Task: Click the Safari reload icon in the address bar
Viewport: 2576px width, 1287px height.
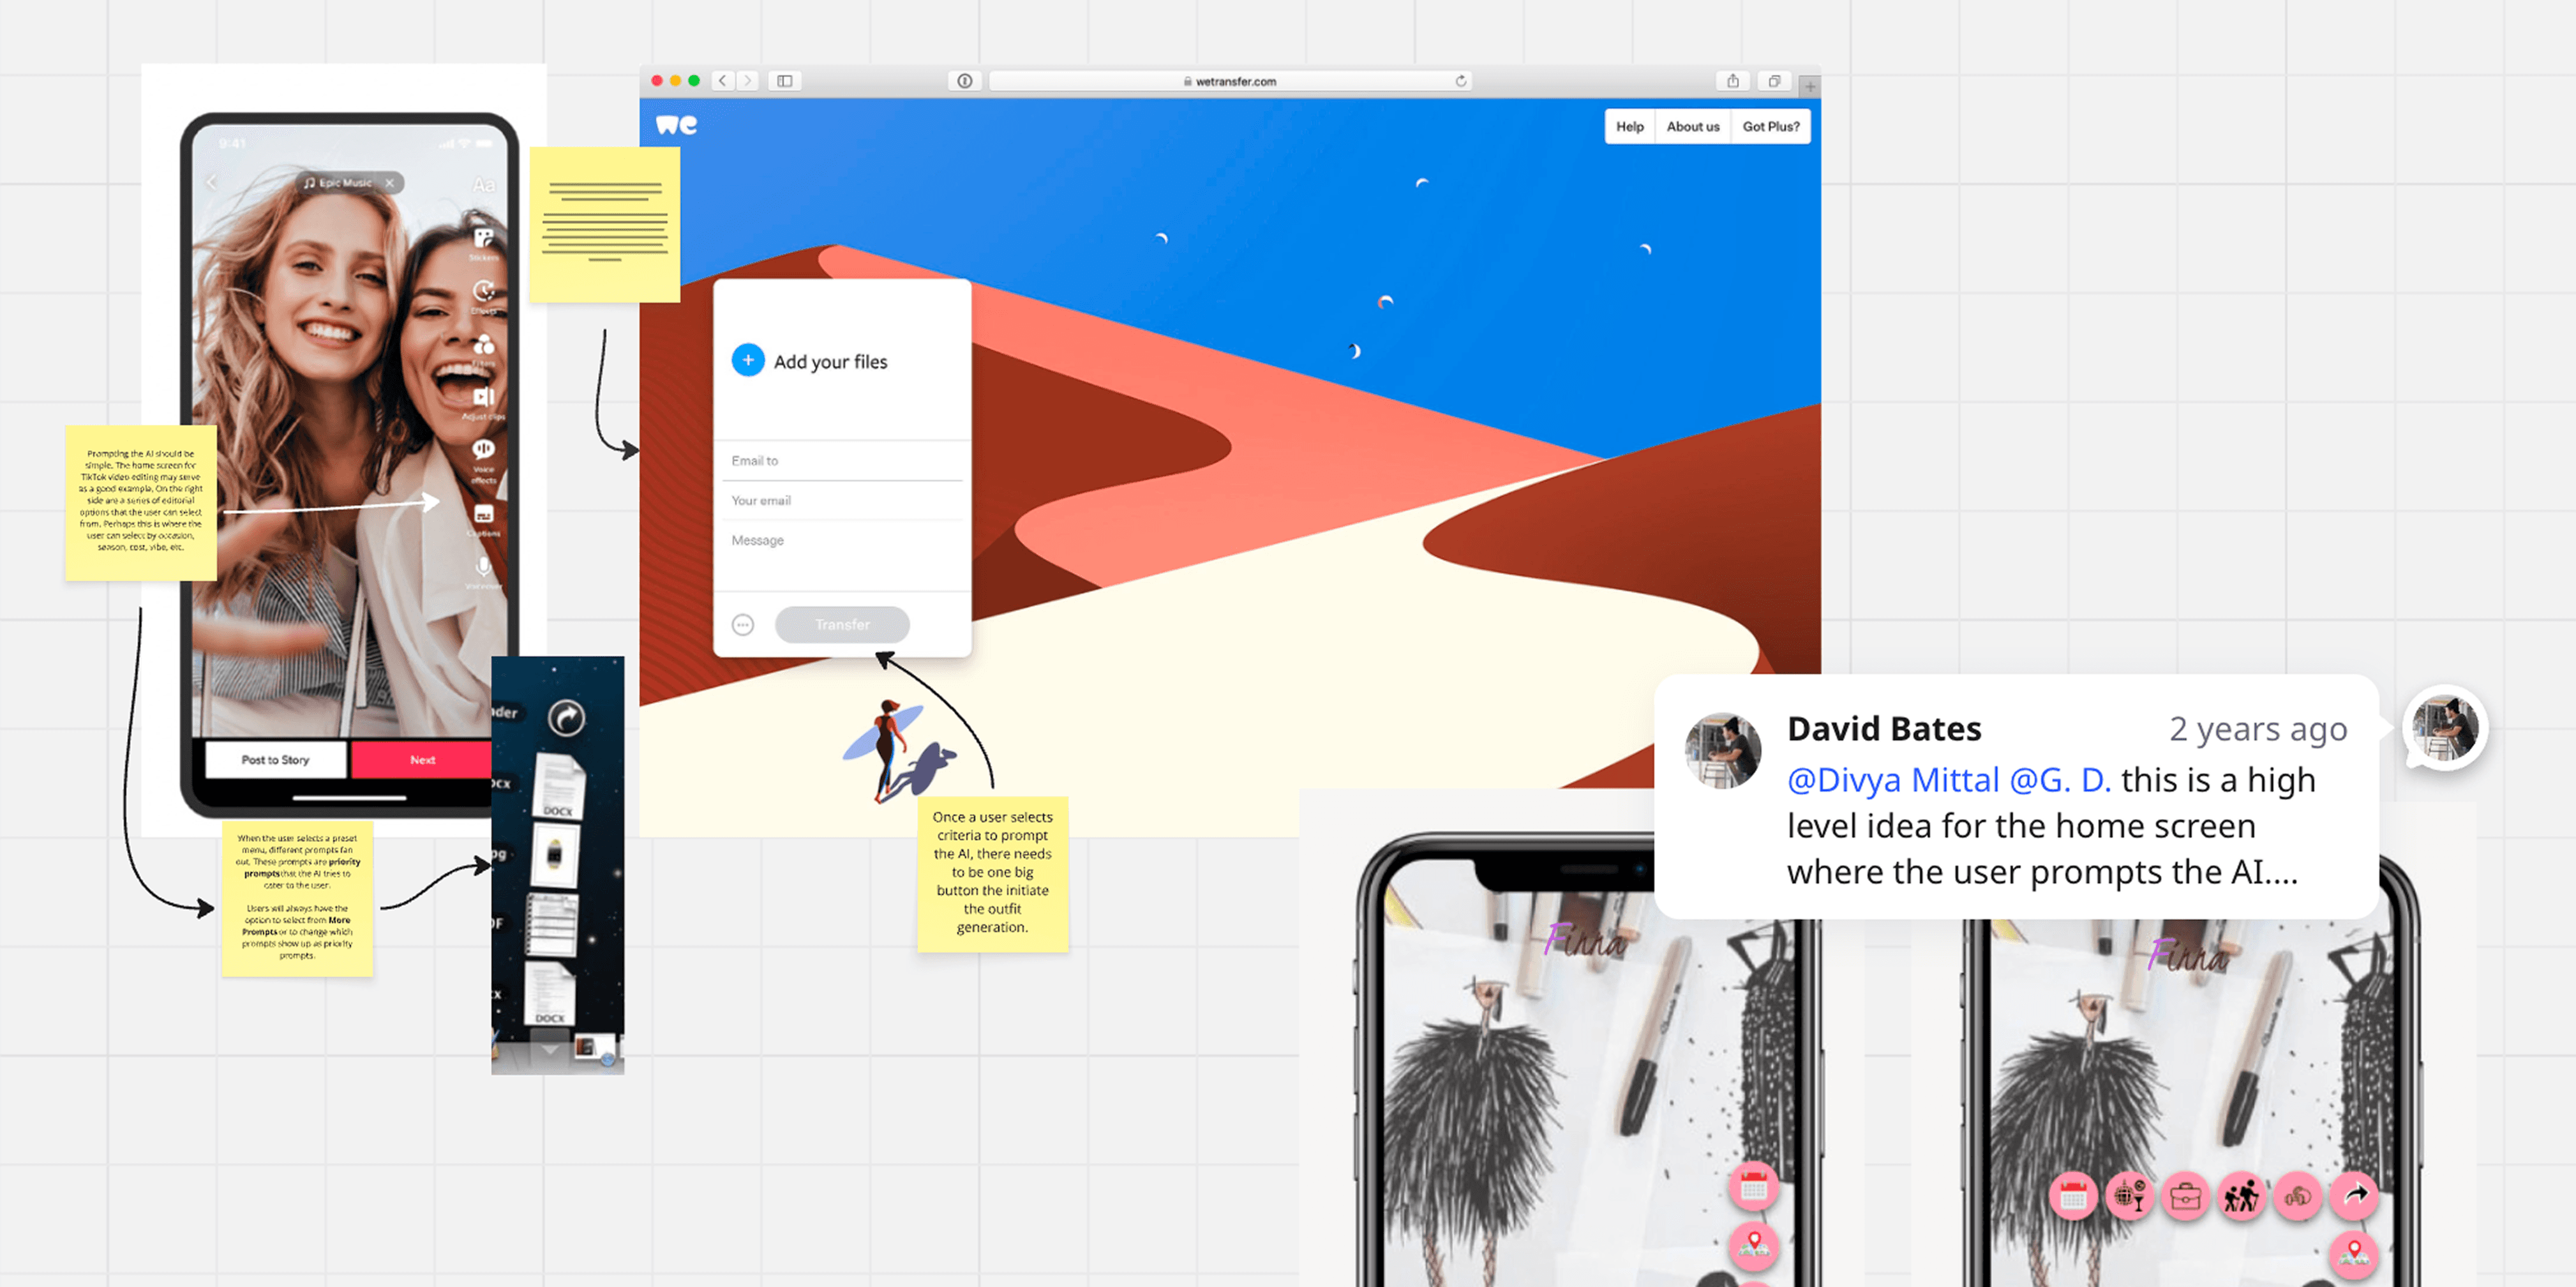Action: click(1461, 81)
